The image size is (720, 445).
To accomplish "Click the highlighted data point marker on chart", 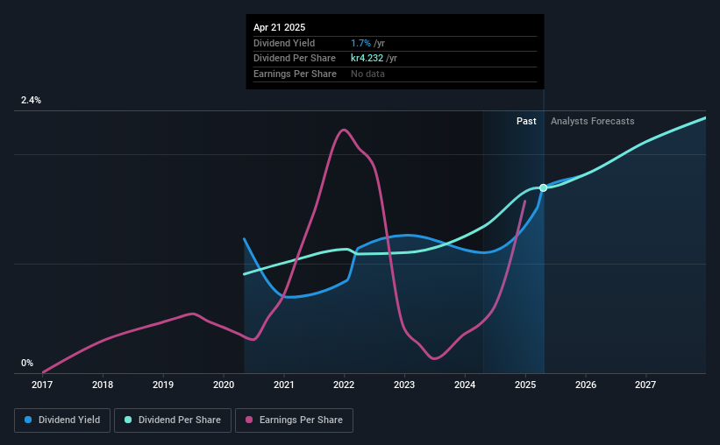I will 543,187.
